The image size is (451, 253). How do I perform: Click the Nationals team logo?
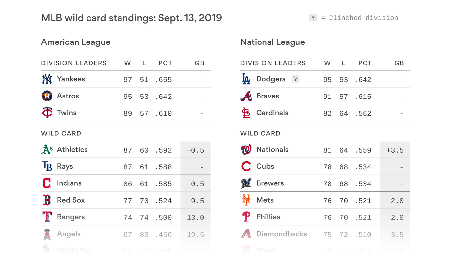pyautogui.click(x=246, y=150)
